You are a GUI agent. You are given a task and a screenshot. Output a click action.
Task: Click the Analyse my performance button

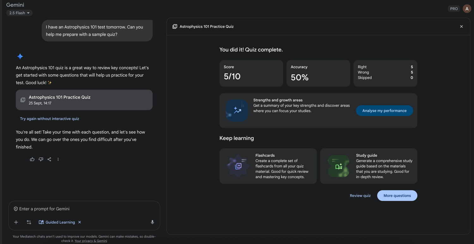tap(384, 111)
